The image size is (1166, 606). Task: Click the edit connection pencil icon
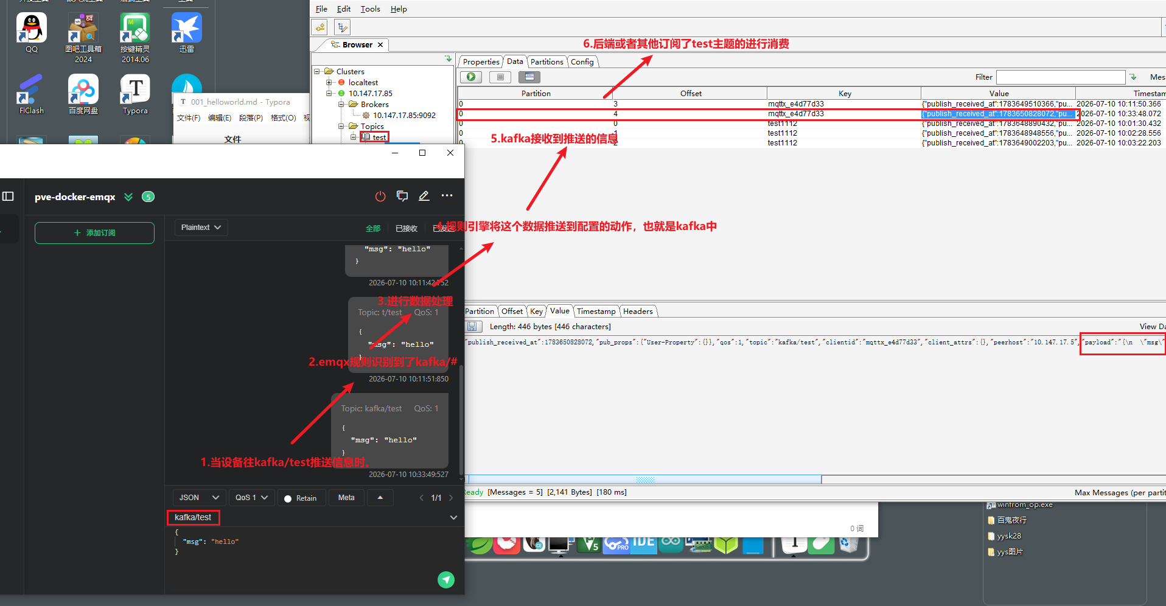[424, 196]
